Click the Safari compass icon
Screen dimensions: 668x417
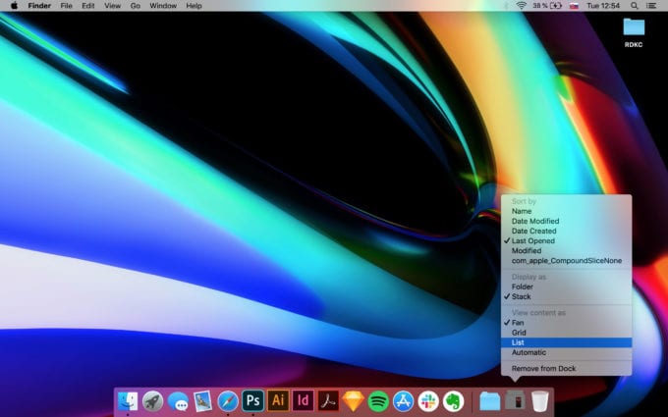[228, 400]
